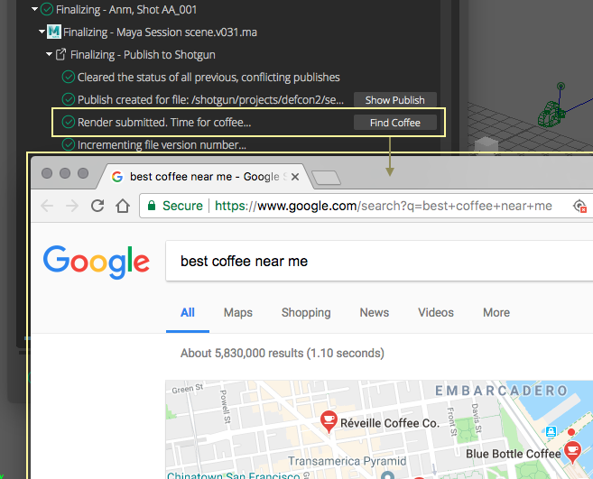Open a new browser tab
Image resolution: width=593 pixels, height=479 pixels.
click(x=326, y=178)
